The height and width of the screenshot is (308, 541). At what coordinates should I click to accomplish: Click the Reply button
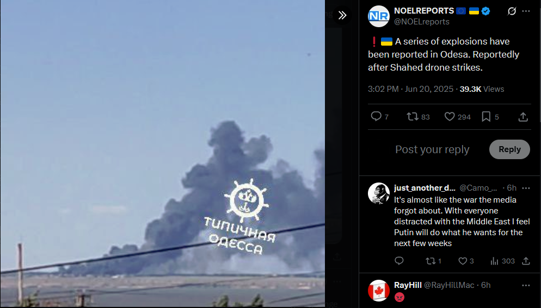(509, 149)
